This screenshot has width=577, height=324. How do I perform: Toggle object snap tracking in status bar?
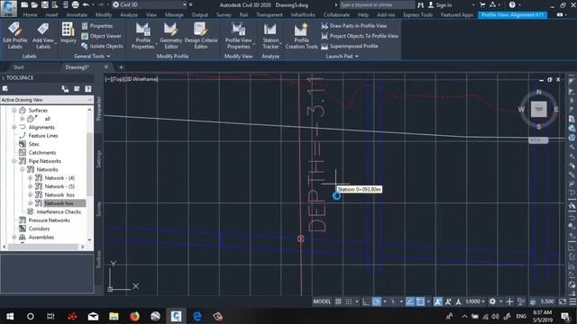point(410,301)
